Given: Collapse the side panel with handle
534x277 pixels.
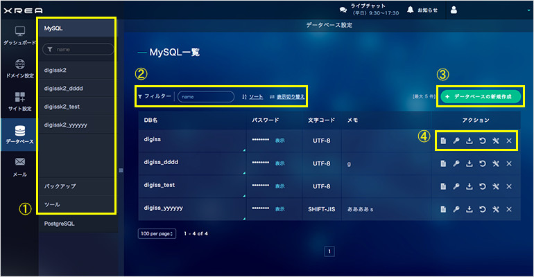Looking at the screenshot, I should coord(121,170).
